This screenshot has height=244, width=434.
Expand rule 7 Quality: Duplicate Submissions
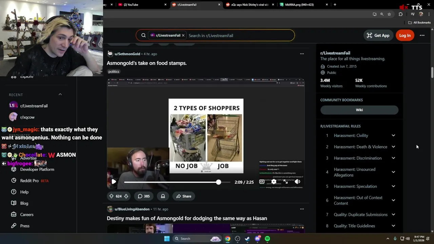(393, 215)
